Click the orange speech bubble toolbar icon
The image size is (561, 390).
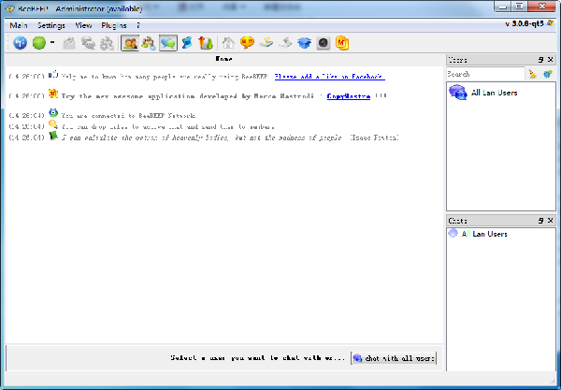click(x=248, y=43)
